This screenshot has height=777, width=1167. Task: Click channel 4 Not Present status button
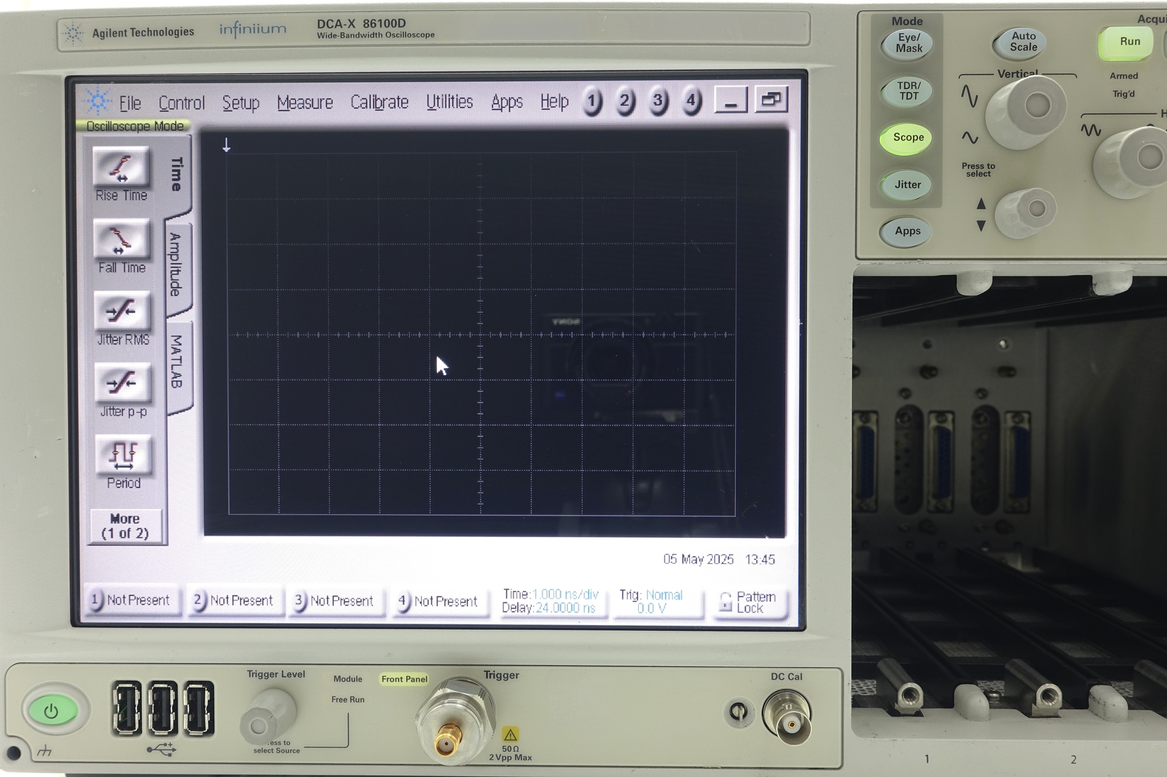click(440, 602)
